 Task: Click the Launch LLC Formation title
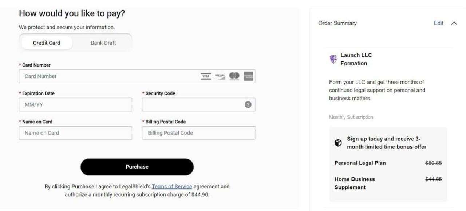[356, 59]
